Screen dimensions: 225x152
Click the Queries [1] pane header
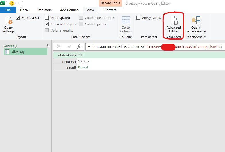(11, 46)
